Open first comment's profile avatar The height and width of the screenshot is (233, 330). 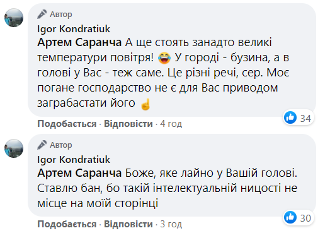coord(14,18)
